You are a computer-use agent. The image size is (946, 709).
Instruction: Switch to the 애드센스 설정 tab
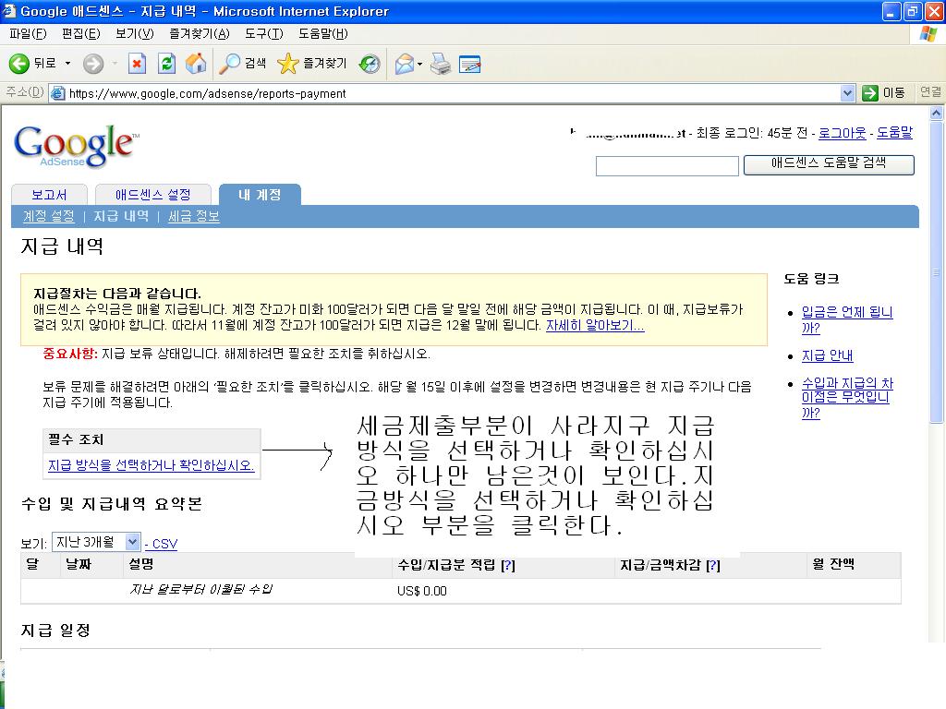(153, 195)
